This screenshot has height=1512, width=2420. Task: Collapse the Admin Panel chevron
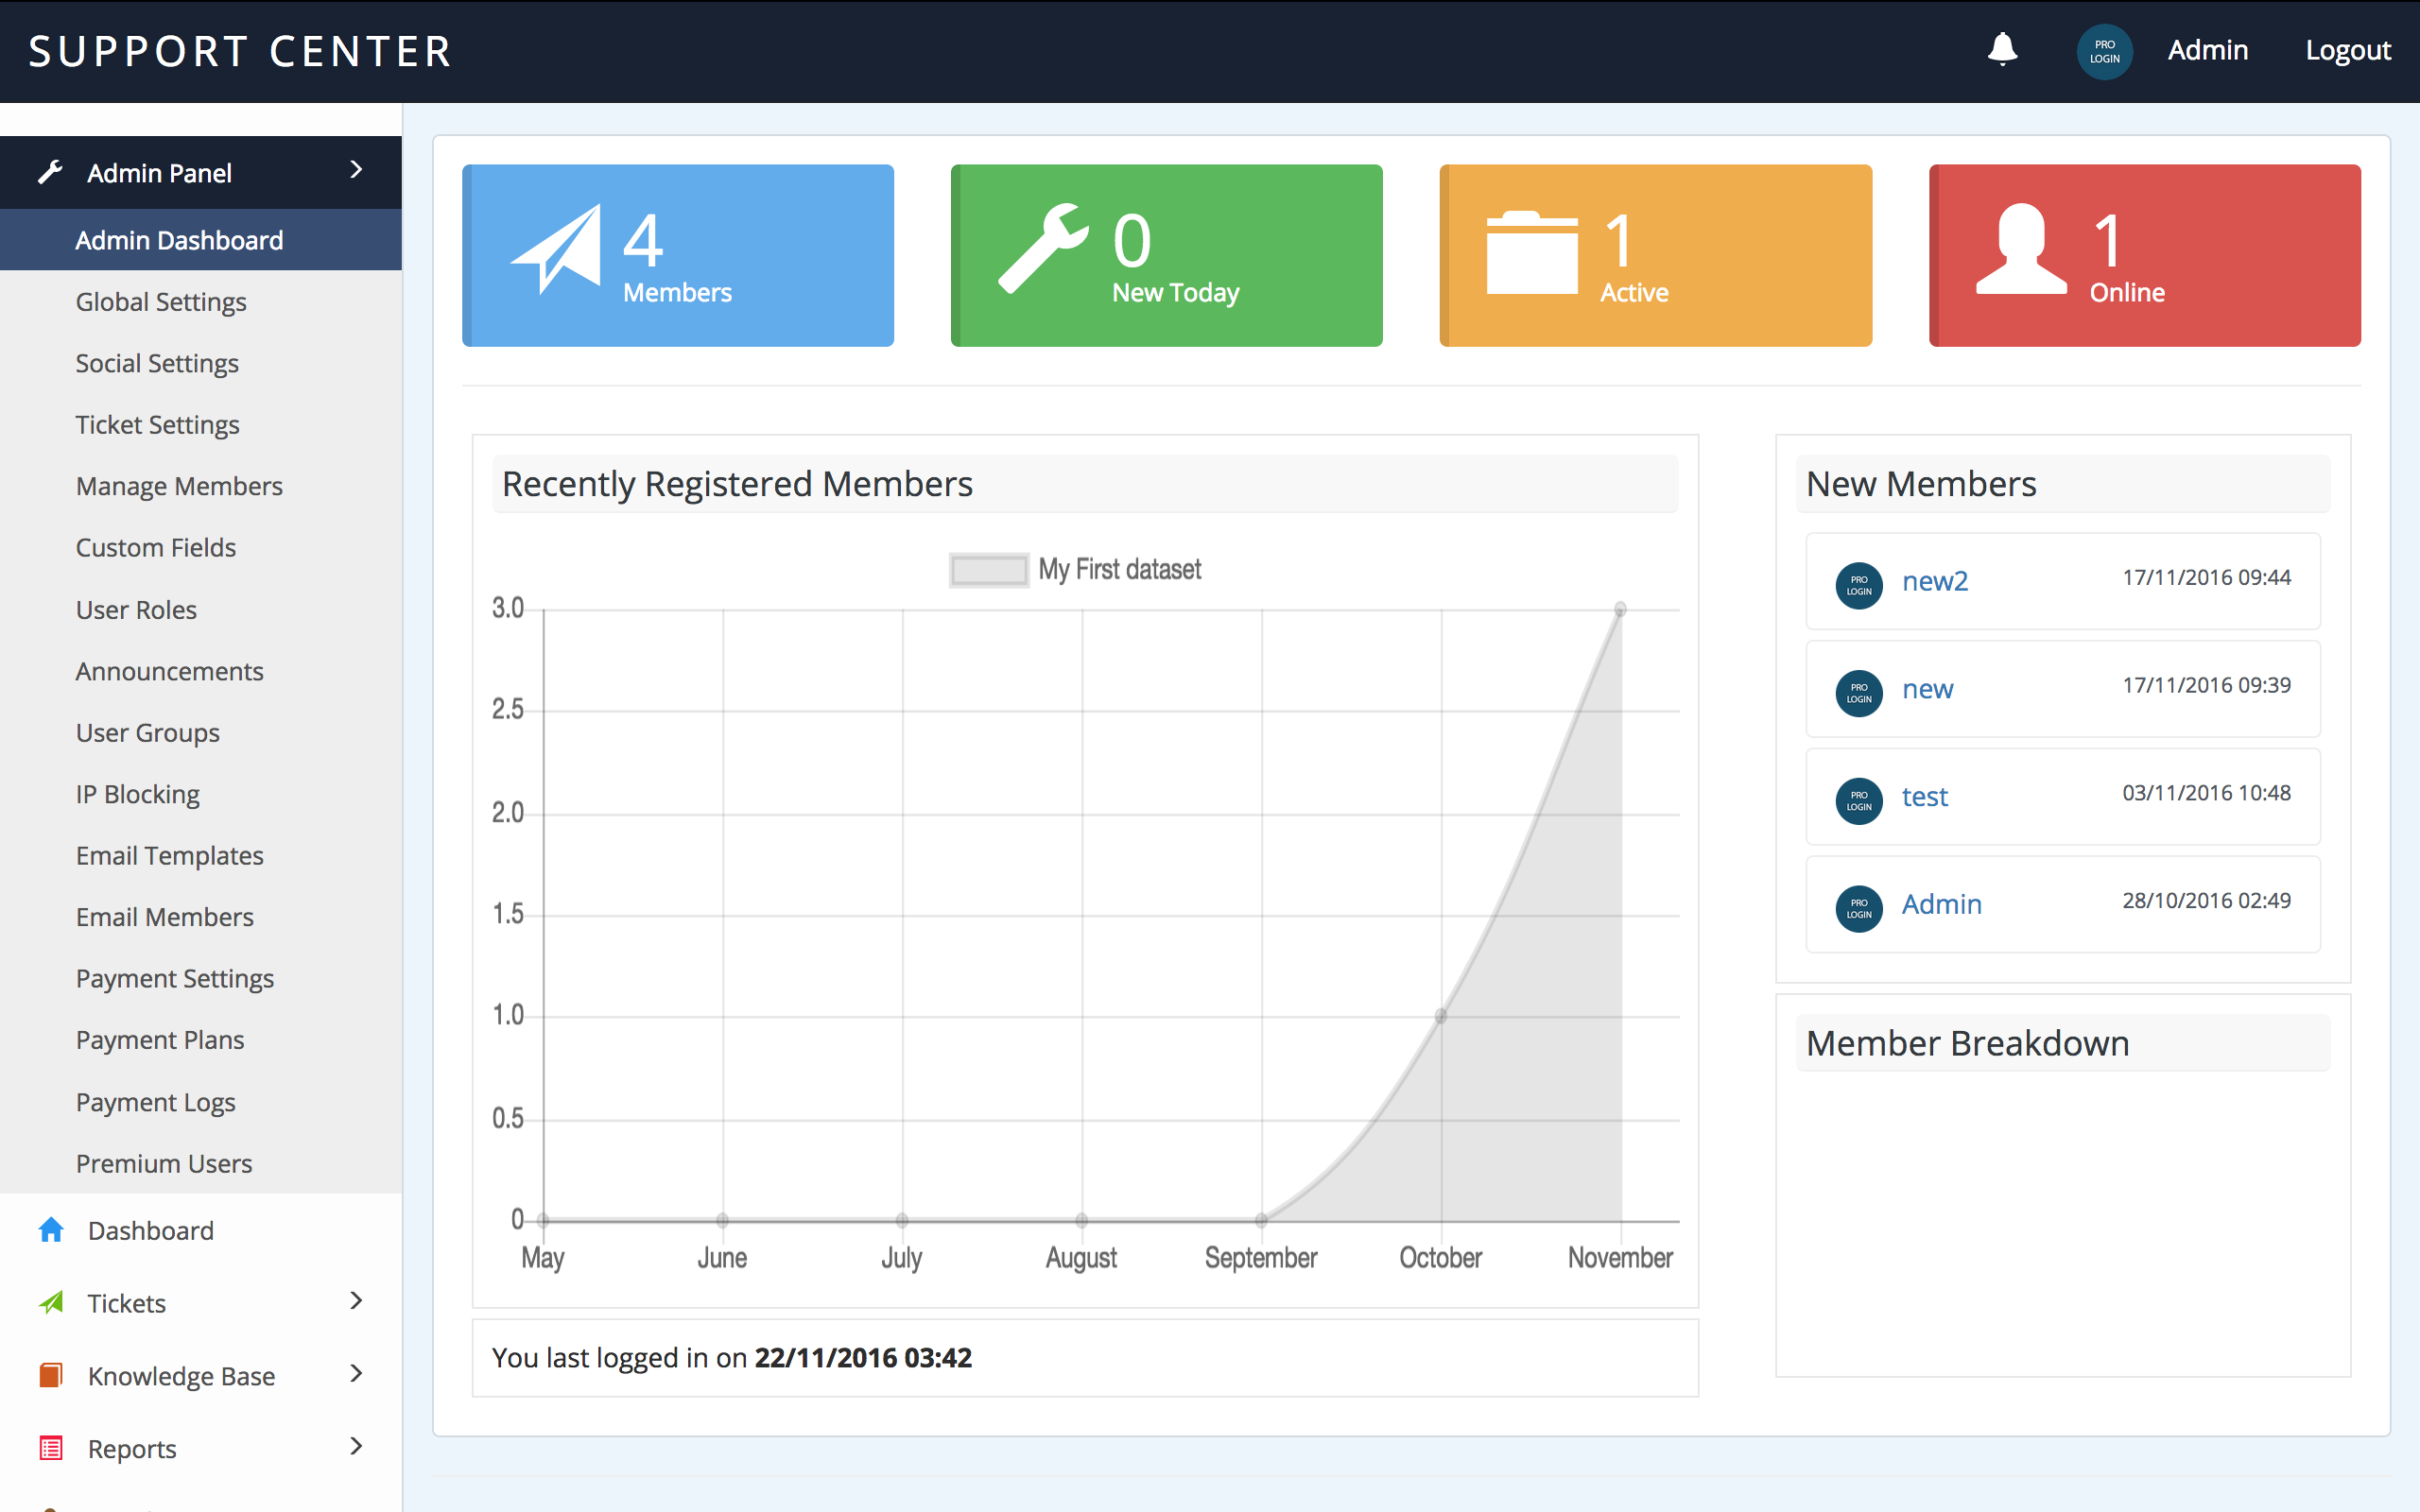[x=356, y=170]
